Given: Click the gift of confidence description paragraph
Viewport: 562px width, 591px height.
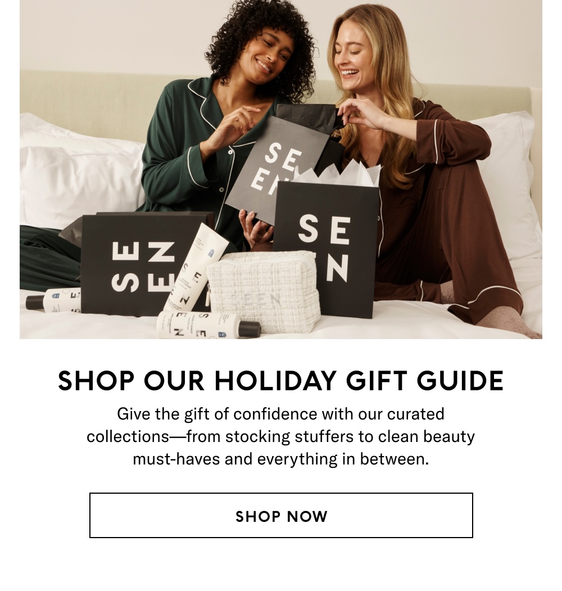Looking at the screenshot, I should pos(281,436).
